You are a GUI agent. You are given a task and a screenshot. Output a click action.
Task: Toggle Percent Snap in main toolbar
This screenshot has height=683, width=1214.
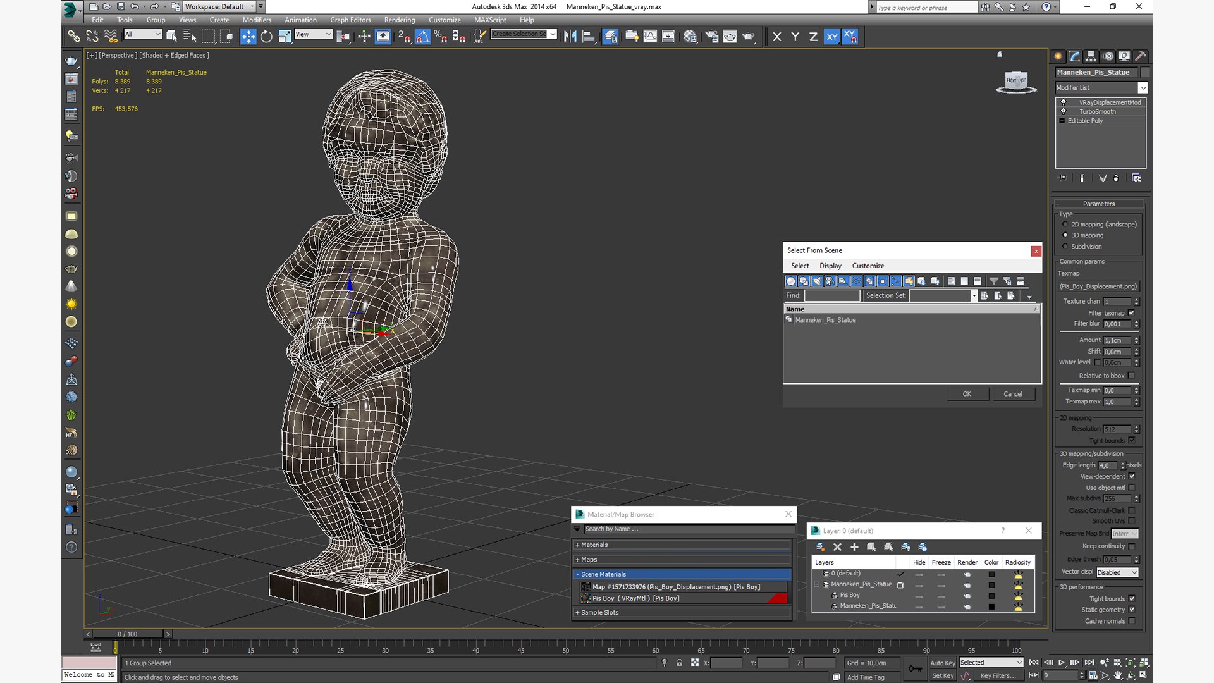point(441,37)
